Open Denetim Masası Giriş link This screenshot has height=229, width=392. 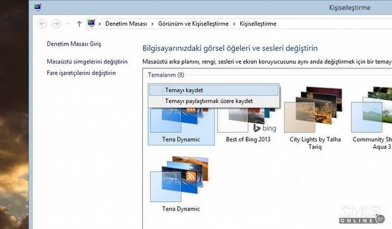coord(74,44)
